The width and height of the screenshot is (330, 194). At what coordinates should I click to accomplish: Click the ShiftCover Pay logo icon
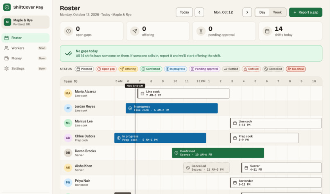(x=7, y=7)
